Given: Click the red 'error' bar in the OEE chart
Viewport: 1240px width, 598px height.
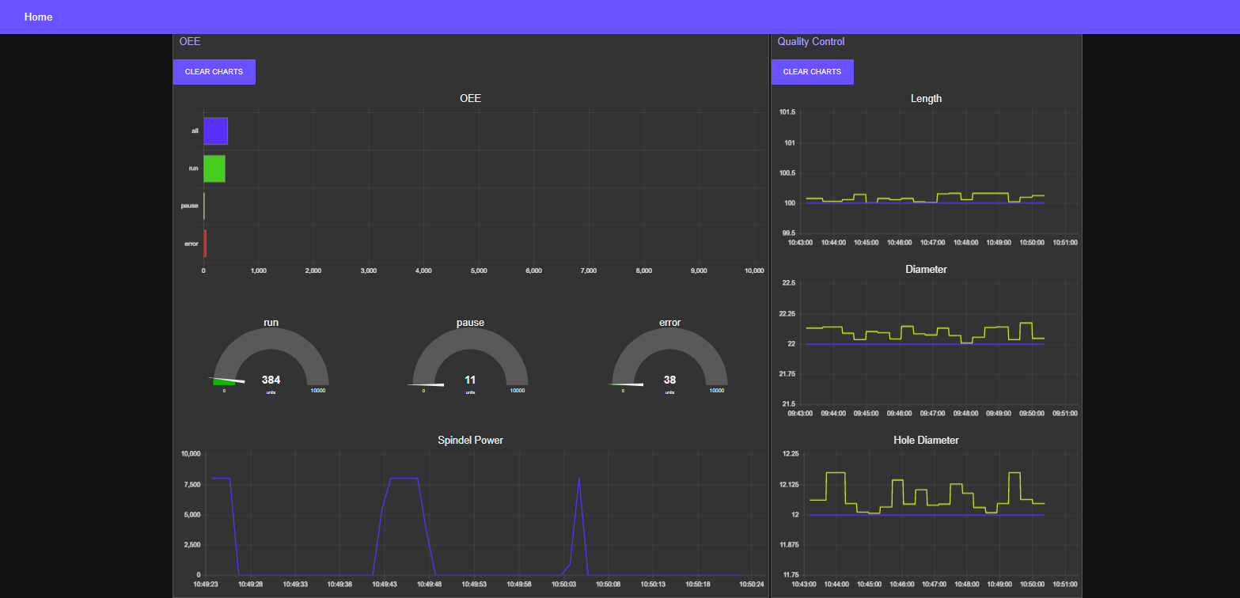Looking at the screenshot, I should click(x=204, y=244).
